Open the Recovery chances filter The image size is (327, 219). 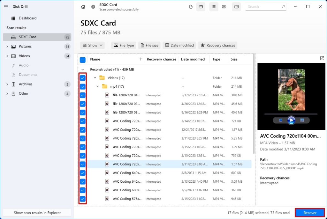click(217, 45)
